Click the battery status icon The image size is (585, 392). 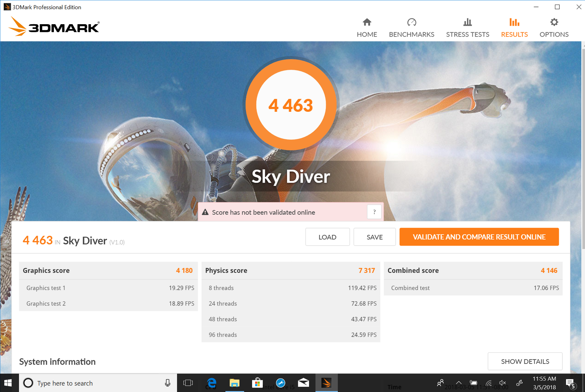tap(473, 383)
